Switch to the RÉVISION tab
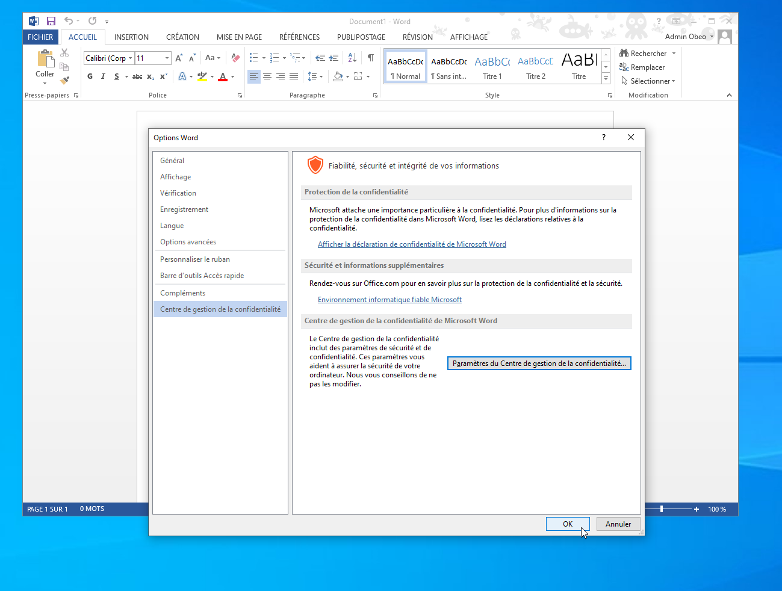Screen dimensions: 782x591 tap(417, 37)
